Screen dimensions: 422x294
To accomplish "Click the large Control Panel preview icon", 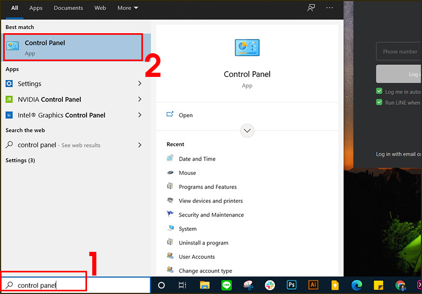I will tap(247, 47).
